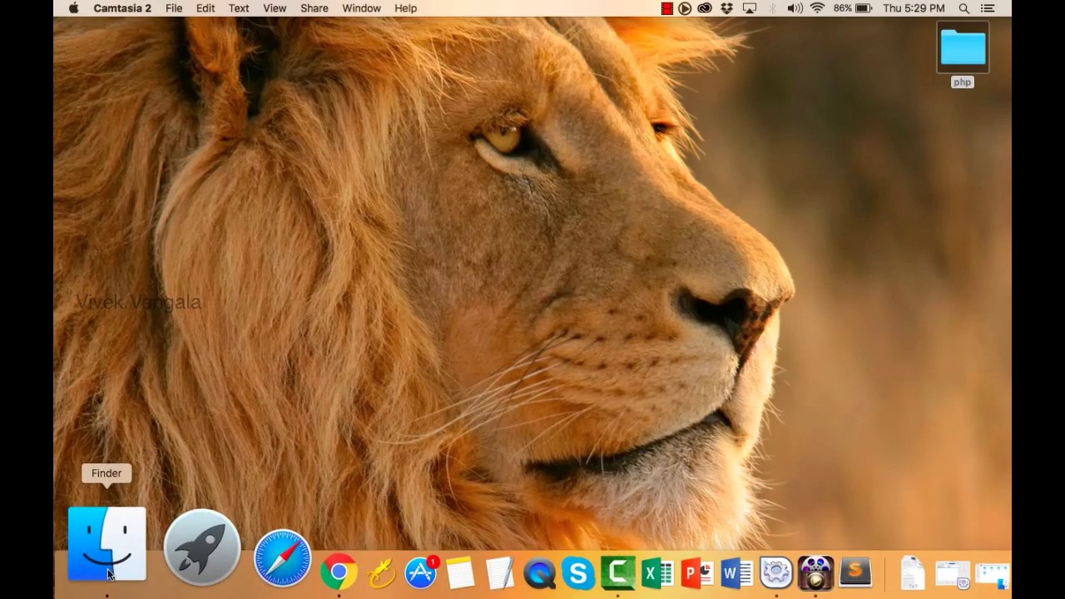Open the Bluetooth status menu

(x=772, y=8)
